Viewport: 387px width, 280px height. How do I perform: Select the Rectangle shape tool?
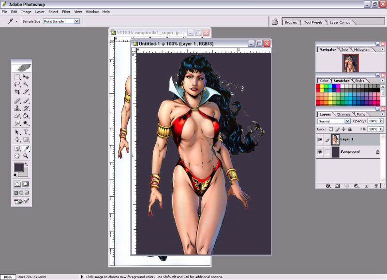pyautogui.click(x=26, y=140)
